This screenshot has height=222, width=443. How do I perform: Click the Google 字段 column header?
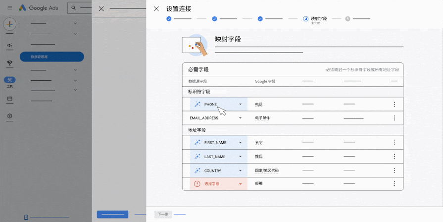click(265, 81)
